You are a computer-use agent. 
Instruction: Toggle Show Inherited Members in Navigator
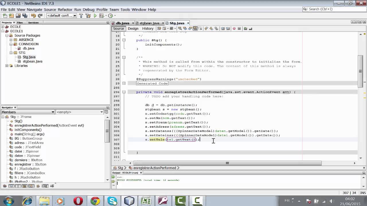tap(5, 186)
